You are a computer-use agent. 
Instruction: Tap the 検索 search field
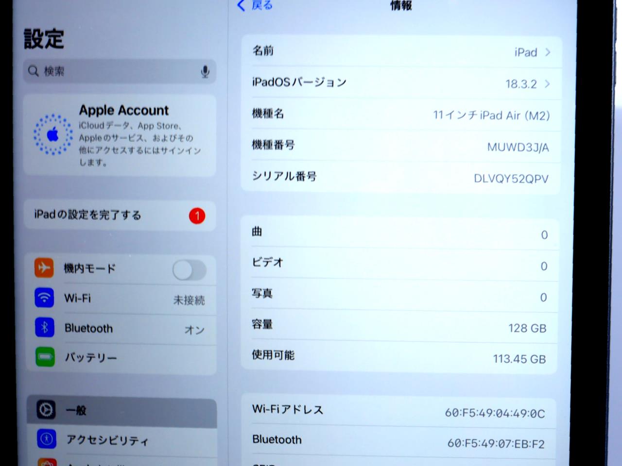pos(120,71)
